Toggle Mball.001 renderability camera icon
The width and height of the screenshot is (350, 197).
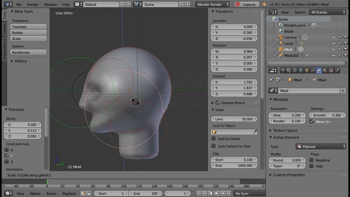(x=346, y=55)
